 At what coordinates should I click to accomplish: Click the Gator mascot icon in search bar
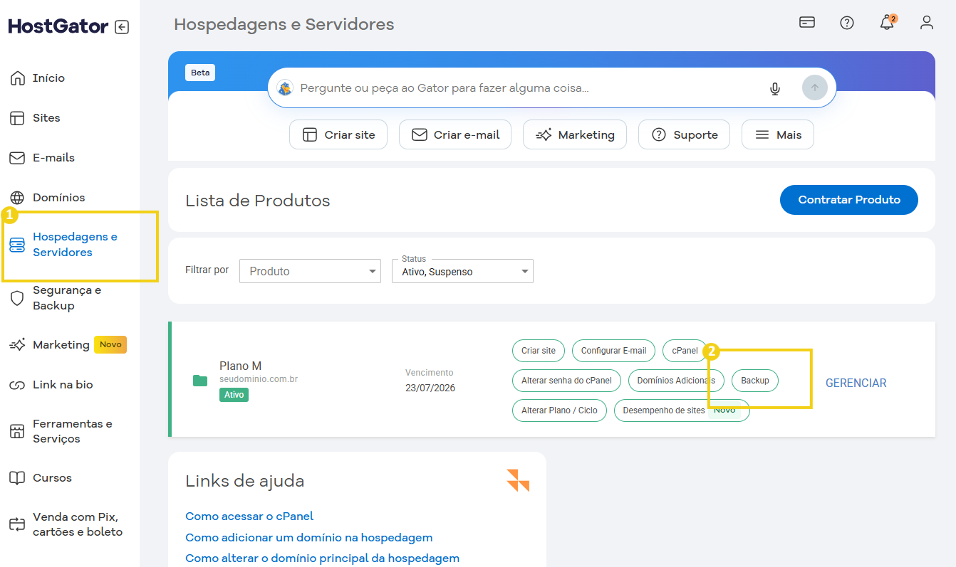(x=285, y=88)
